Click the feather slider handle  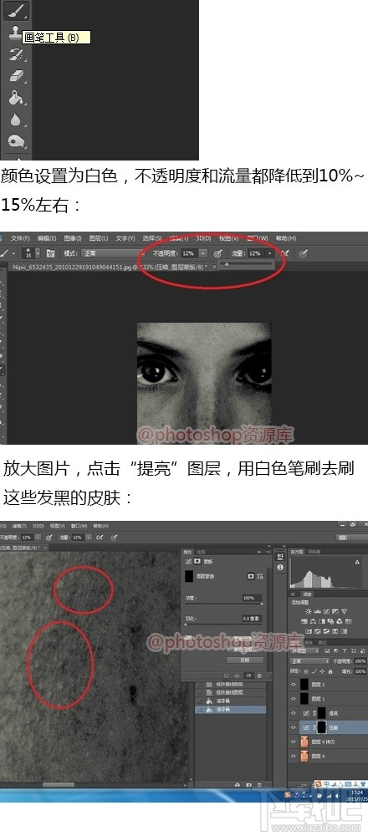tap(186, 624)
